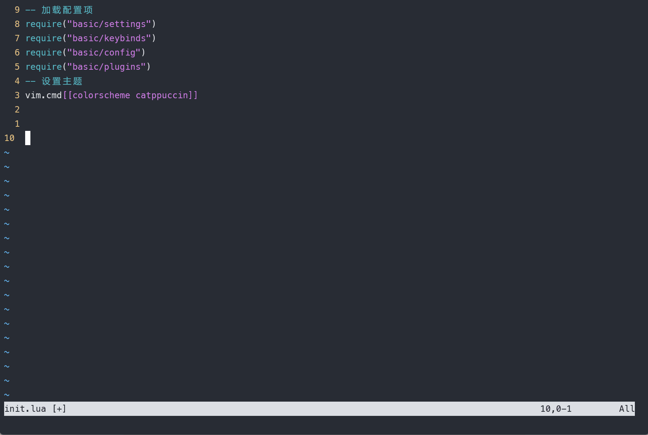
Task: Click relative line number 1 in the gutter
Action: [17, 124]
